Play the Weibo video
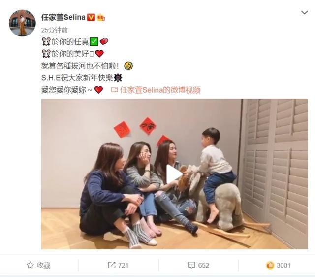 tap(174, 174)
